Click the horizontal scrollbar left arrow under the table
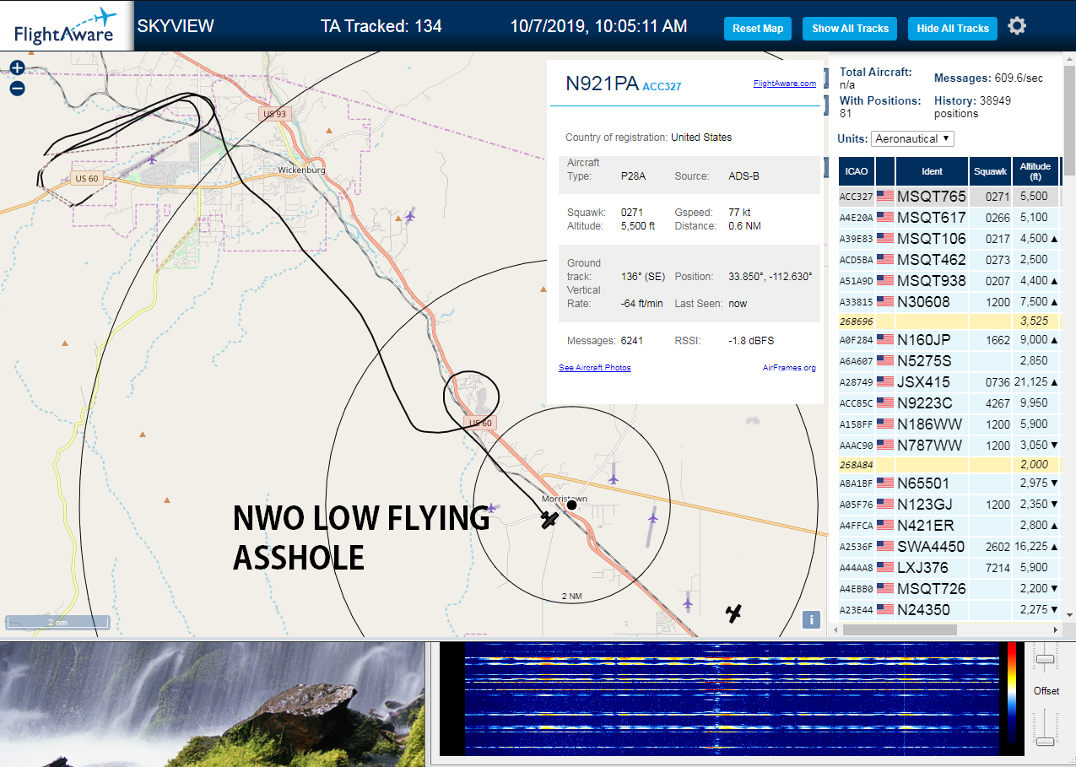The height and width of the screenshot is (767, 1076). 834,629
